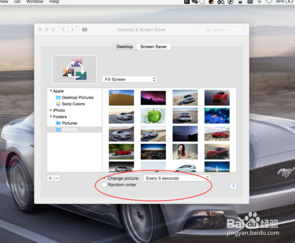Screen dimensions: 295x243
Task: Choose the green apple wallpaper
Action: [153, 116]
